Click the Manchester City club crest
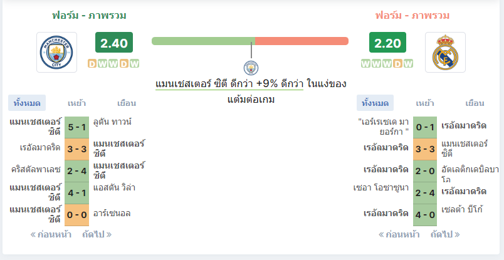This screenshot has height=260, width=504. click(56, 53)
